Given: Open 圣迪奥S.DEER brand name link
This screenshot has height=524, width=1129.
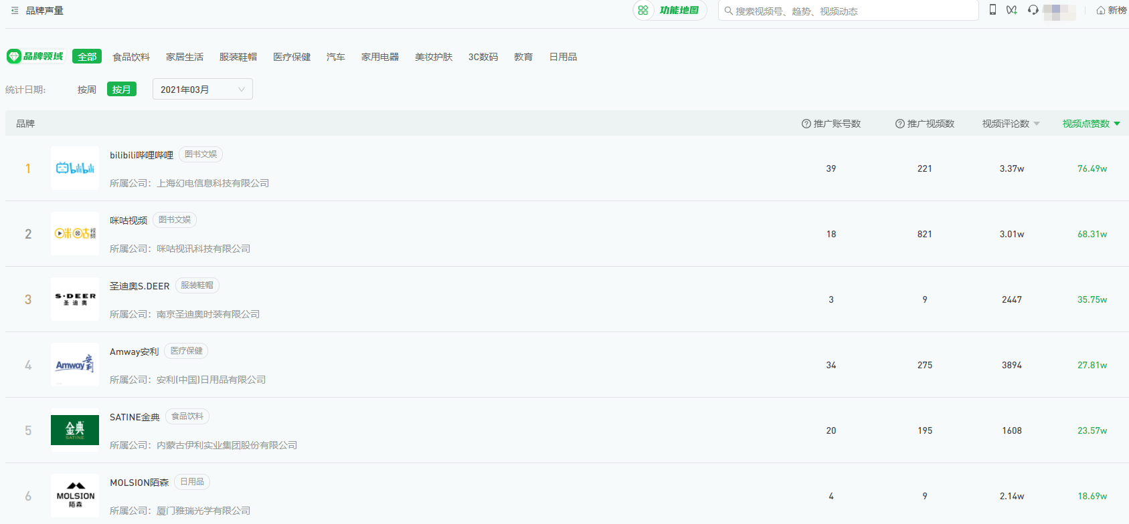Looking at the screenshot, I should [x=139, y=286].
